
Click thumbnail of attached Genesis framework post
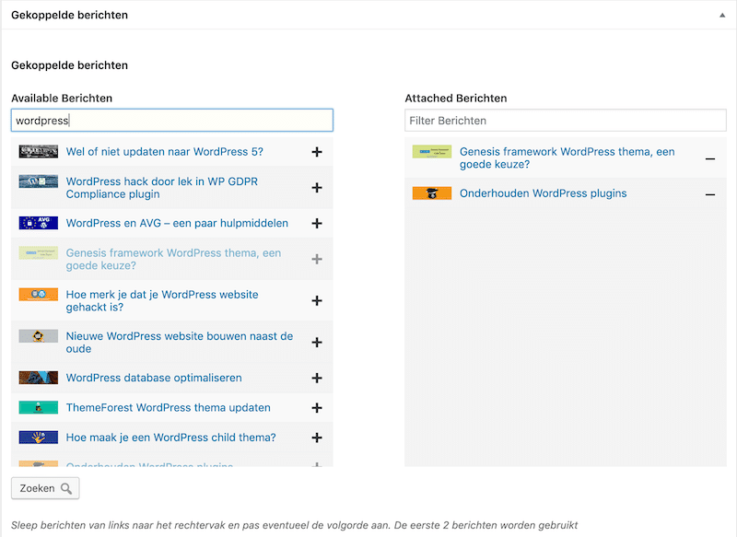pyautogui.click(x=432, y=151)
